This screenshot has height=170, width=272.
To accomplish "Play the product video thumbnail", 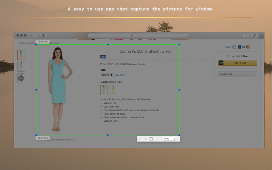I will pyautogui.click(x=21, y=79).
